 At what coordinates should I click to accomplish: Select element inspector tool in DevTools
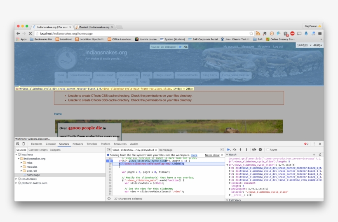pyautogui.click(x=18, y=144)
